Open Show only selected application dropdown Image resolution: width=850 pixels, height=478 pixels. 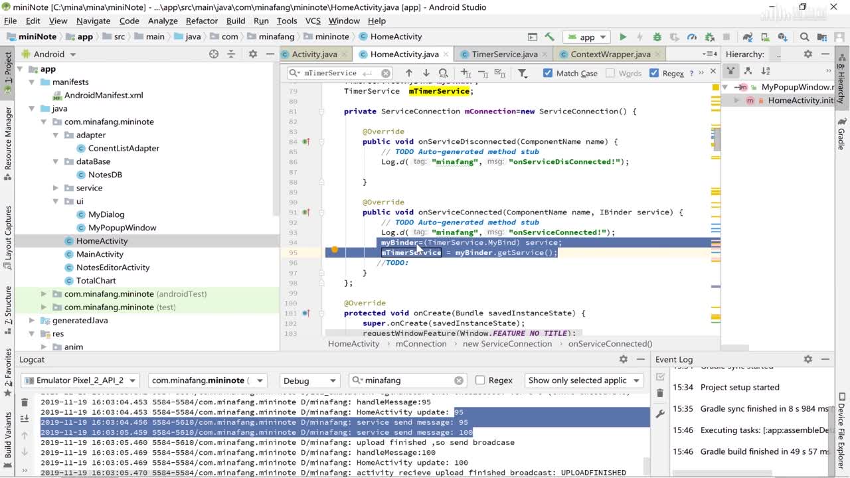pyautogui.click(x=584, y=380)
